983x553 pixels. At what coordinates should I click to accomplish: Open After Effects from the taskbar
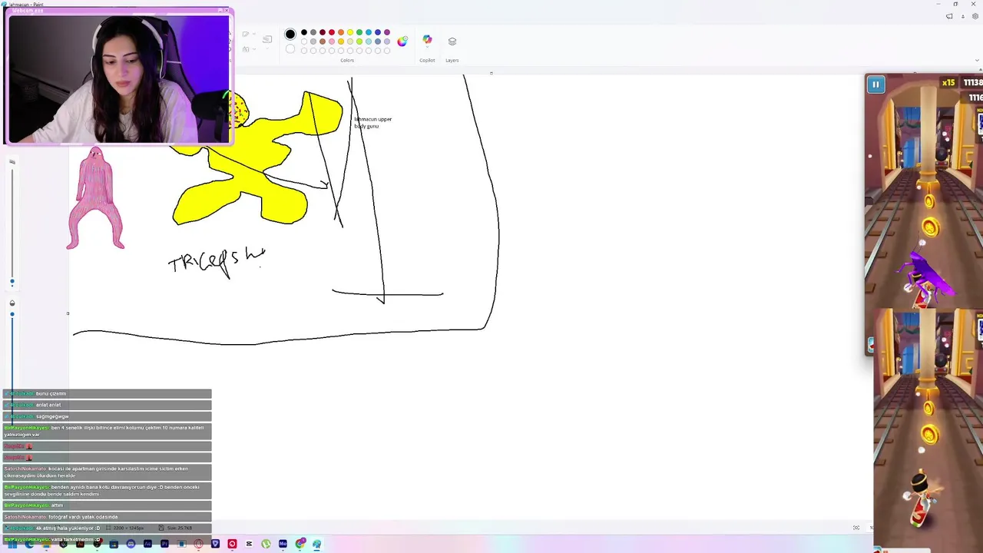[147, 544]
